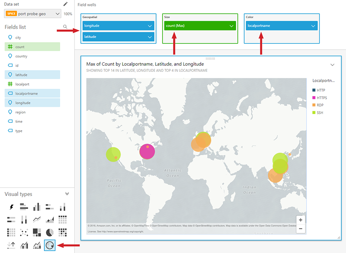
Task: Zoom out on the map
Action: click(301, 229)
